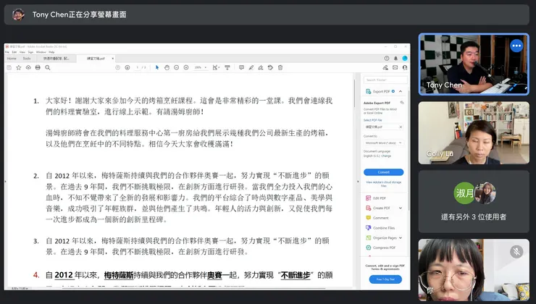The image size is (536, 304).
Task: Go to previous page arrow icon
Action: coord(118,67)
